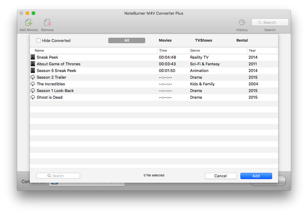Screen dimensions: 308x215
Task: Switch to the All tab
Action: [x=127, y=40]
